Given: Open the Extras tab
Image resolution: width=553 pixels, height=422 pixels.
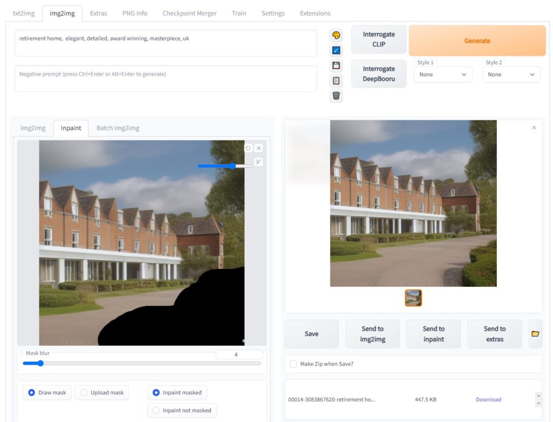Looking at the screenshot, I should [98, 14].
